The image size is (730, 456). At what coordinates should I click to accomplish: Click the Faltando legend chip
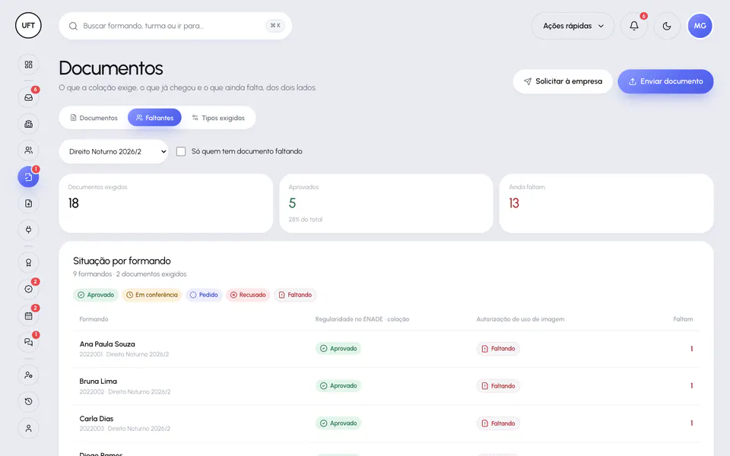[x=295, y=295]
